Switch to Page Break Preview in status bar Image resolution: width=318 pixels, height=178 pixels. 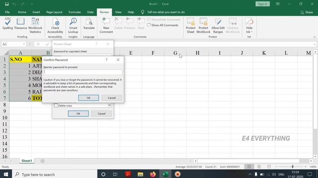coord(269,167)
